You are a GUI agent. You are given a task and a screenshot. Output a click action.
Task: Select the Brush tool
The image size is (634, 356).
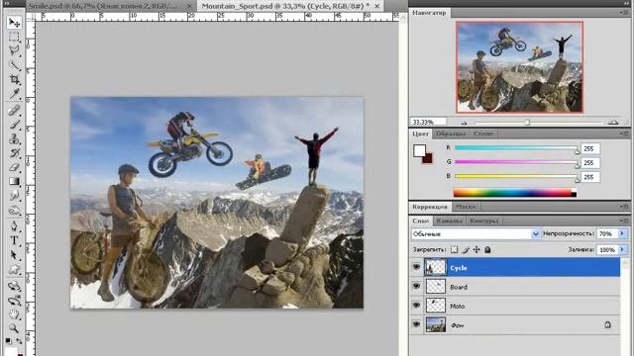pos(14,125)
